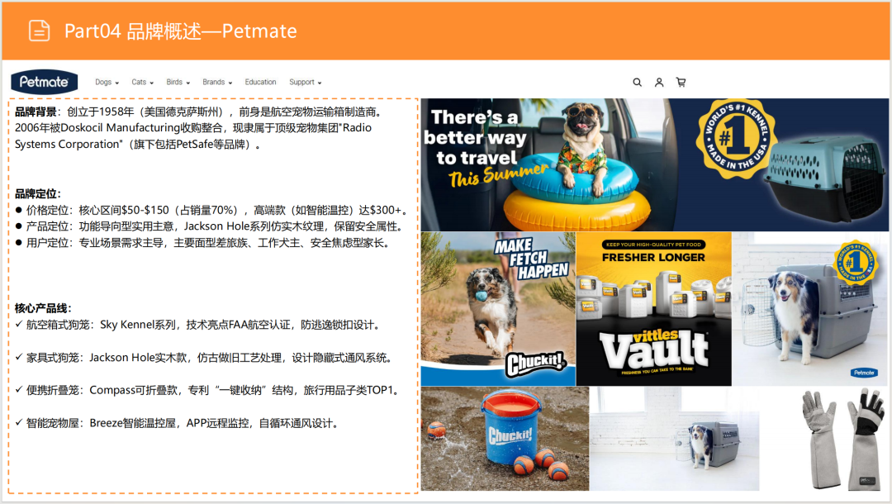
Task: Click the Petmate logo in the navigation bar
Action: [x=45, y=83]
